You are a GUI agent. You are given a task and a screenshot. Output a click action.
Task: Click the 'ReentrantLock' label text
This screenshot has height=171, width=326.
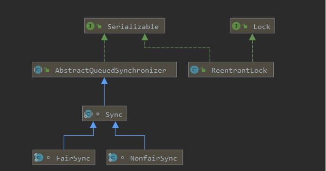coord(240,70)
